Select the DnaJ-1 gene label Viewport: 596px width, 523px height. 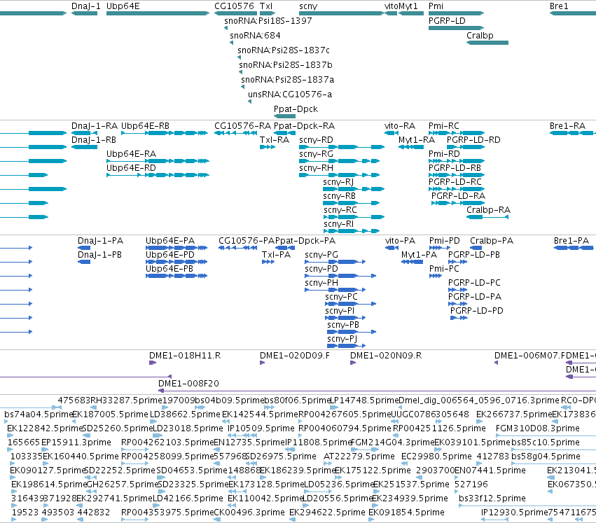86,6
